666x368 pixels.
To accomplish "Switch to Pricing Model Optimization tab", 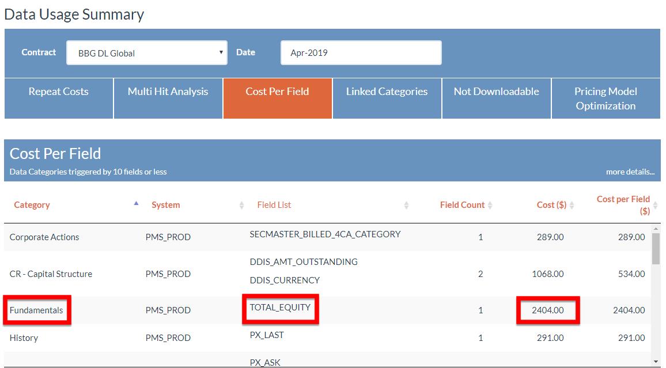I will point(606,98).
